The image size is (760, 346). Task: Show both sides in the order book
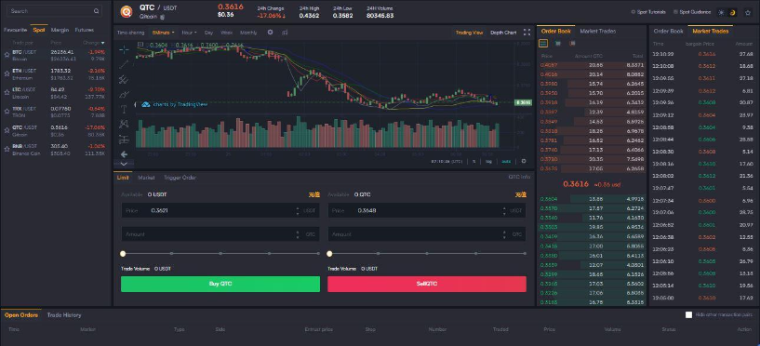pos(543,44)
